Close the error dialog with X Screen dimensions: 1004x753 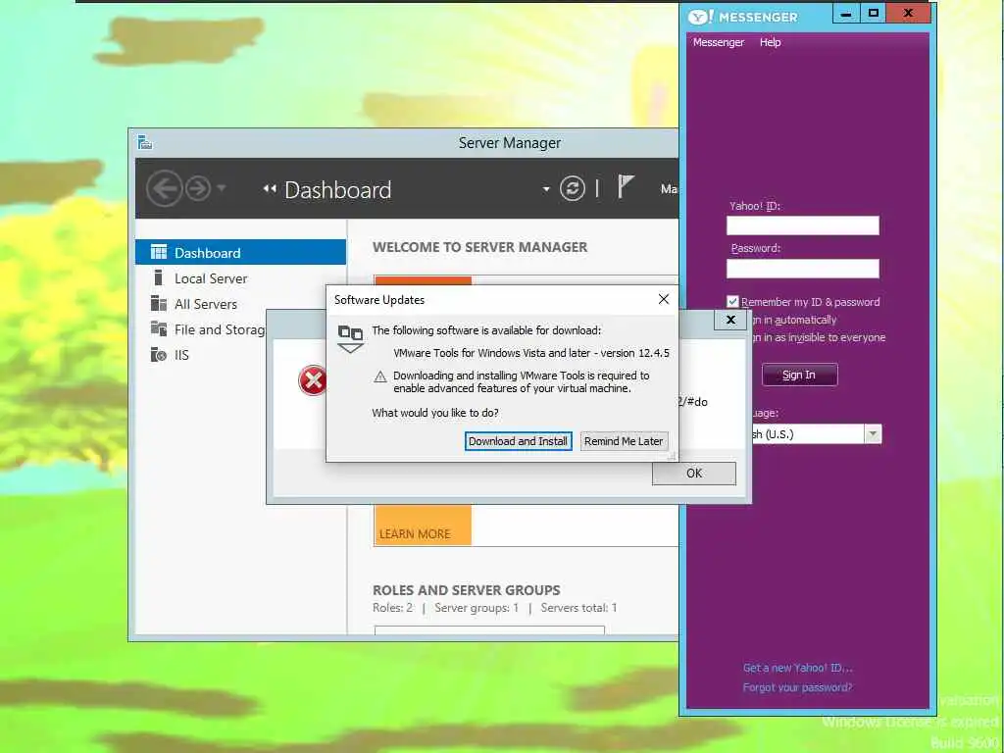[x=730, y=320]
